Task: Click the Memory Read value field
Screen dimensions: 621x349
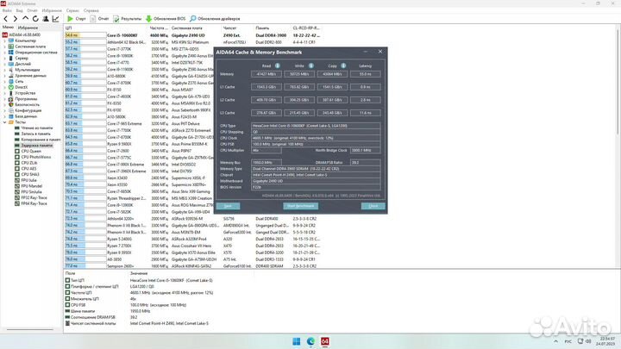Action: [267, 74]
